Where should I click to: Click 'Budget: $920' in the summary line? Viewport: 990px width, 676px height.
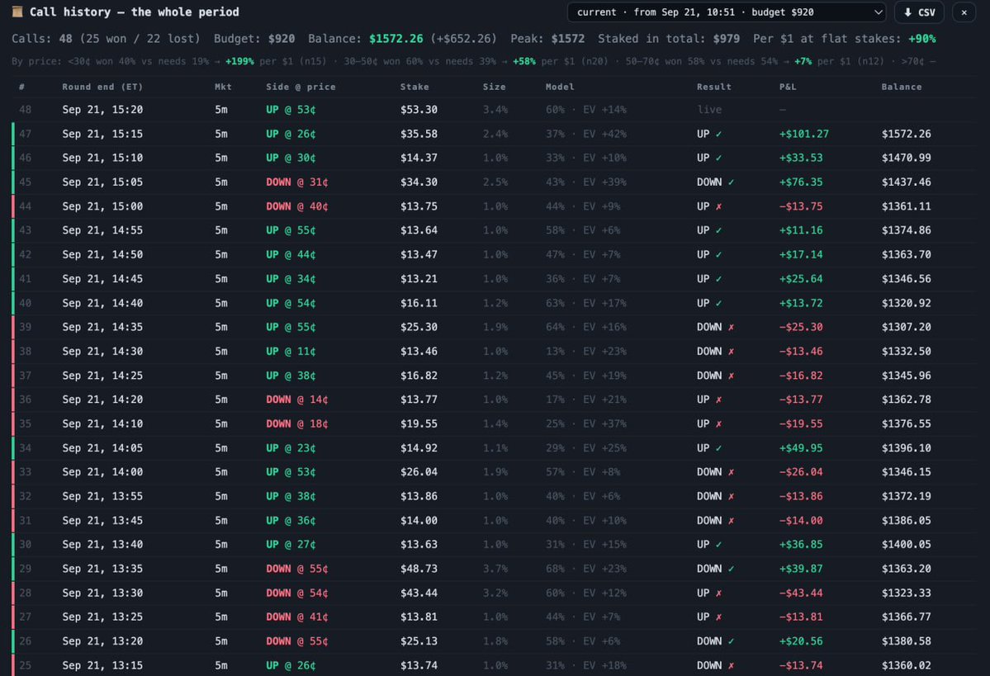253,39
